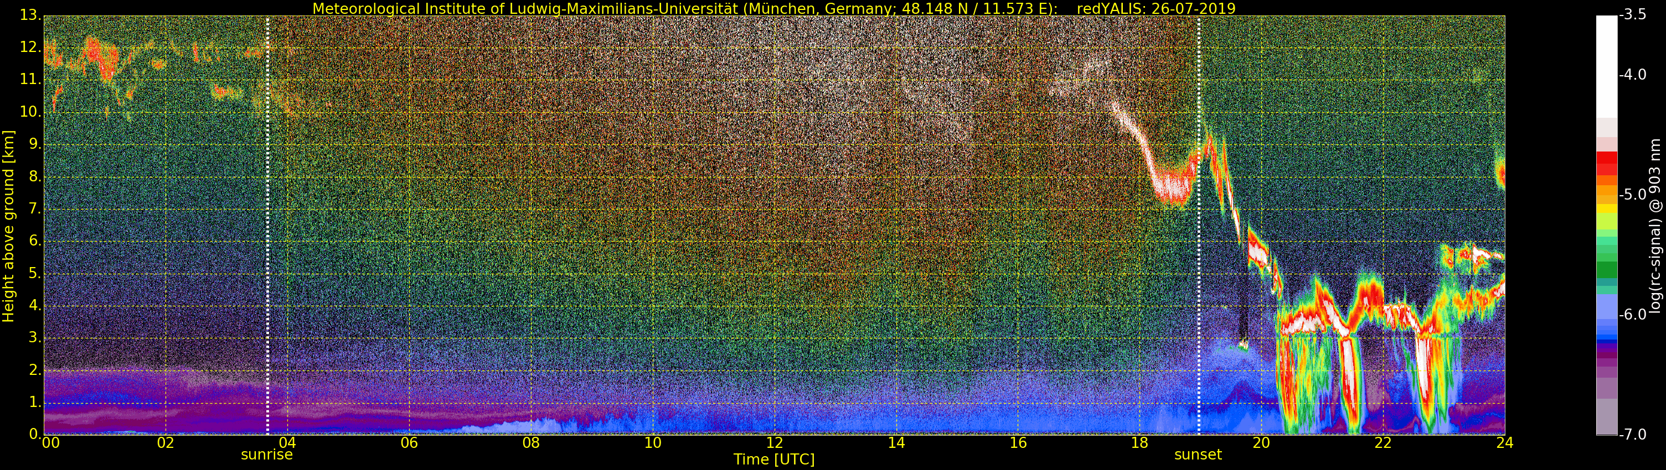Image resolution: width=1666 pixels, height=470 pixels.
Task: Click the '8.' height tick label
Action: 35,177
